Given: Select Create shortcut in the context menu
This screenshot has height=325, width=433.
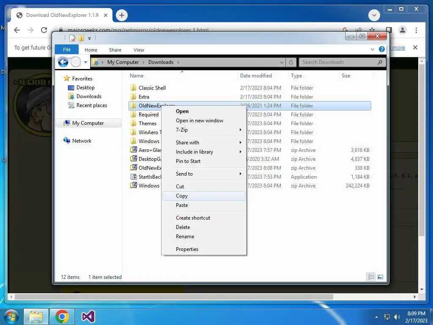Looking at the screenshot, I should (204, 218).
